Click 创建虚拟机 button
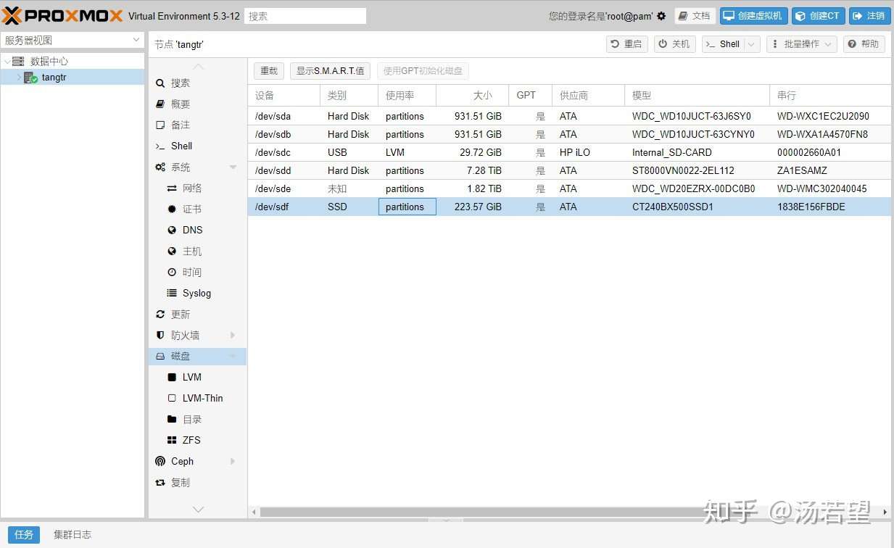 point(753,16)
